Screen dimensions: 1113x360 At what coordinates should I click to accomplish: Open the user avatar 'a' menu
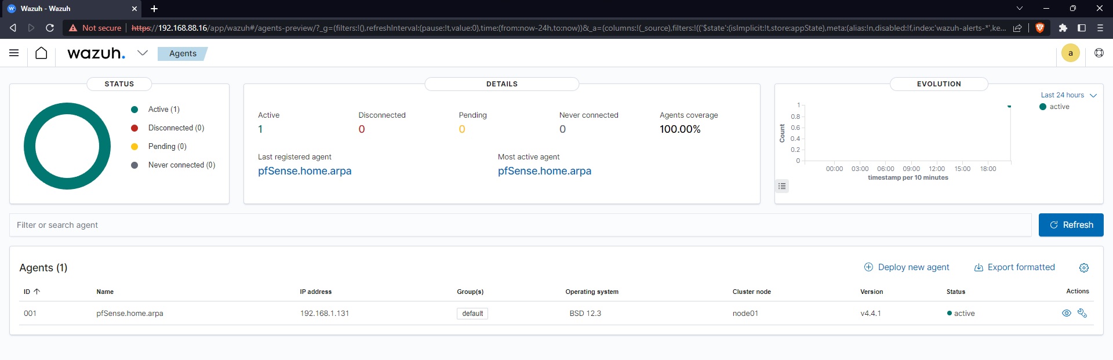coord(1070,53)
